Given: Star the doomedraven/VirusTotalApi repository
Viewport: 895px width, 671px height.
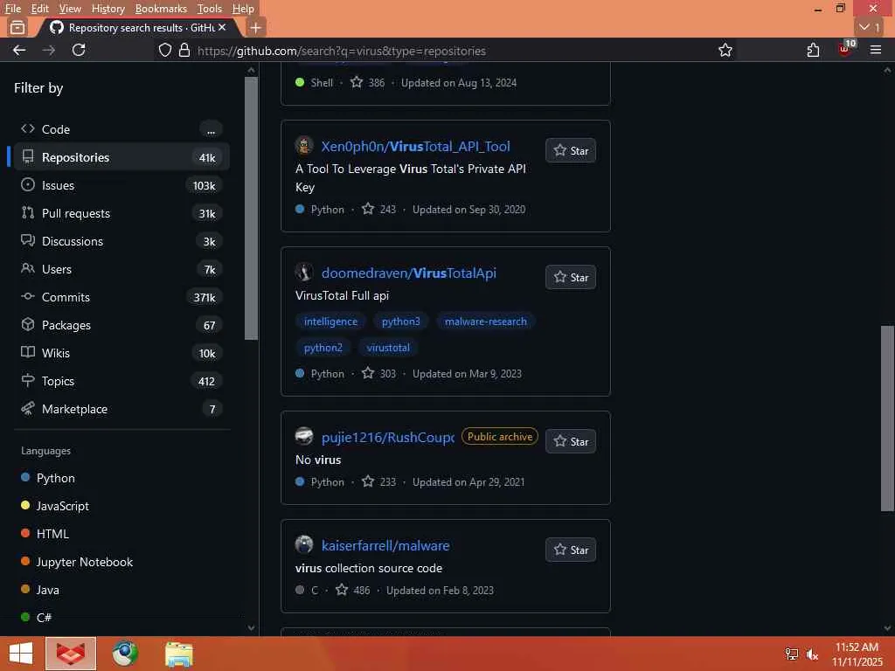Looking at the screenshot, I should point(571,277).
